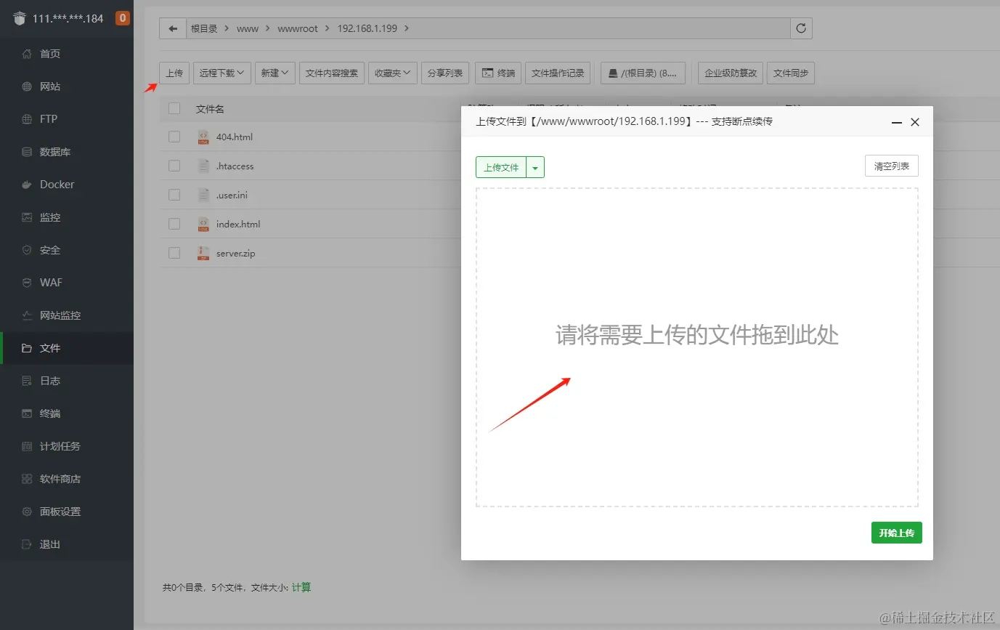
Task: Click the panel logo icon at top-left
Action: (19, 18)
